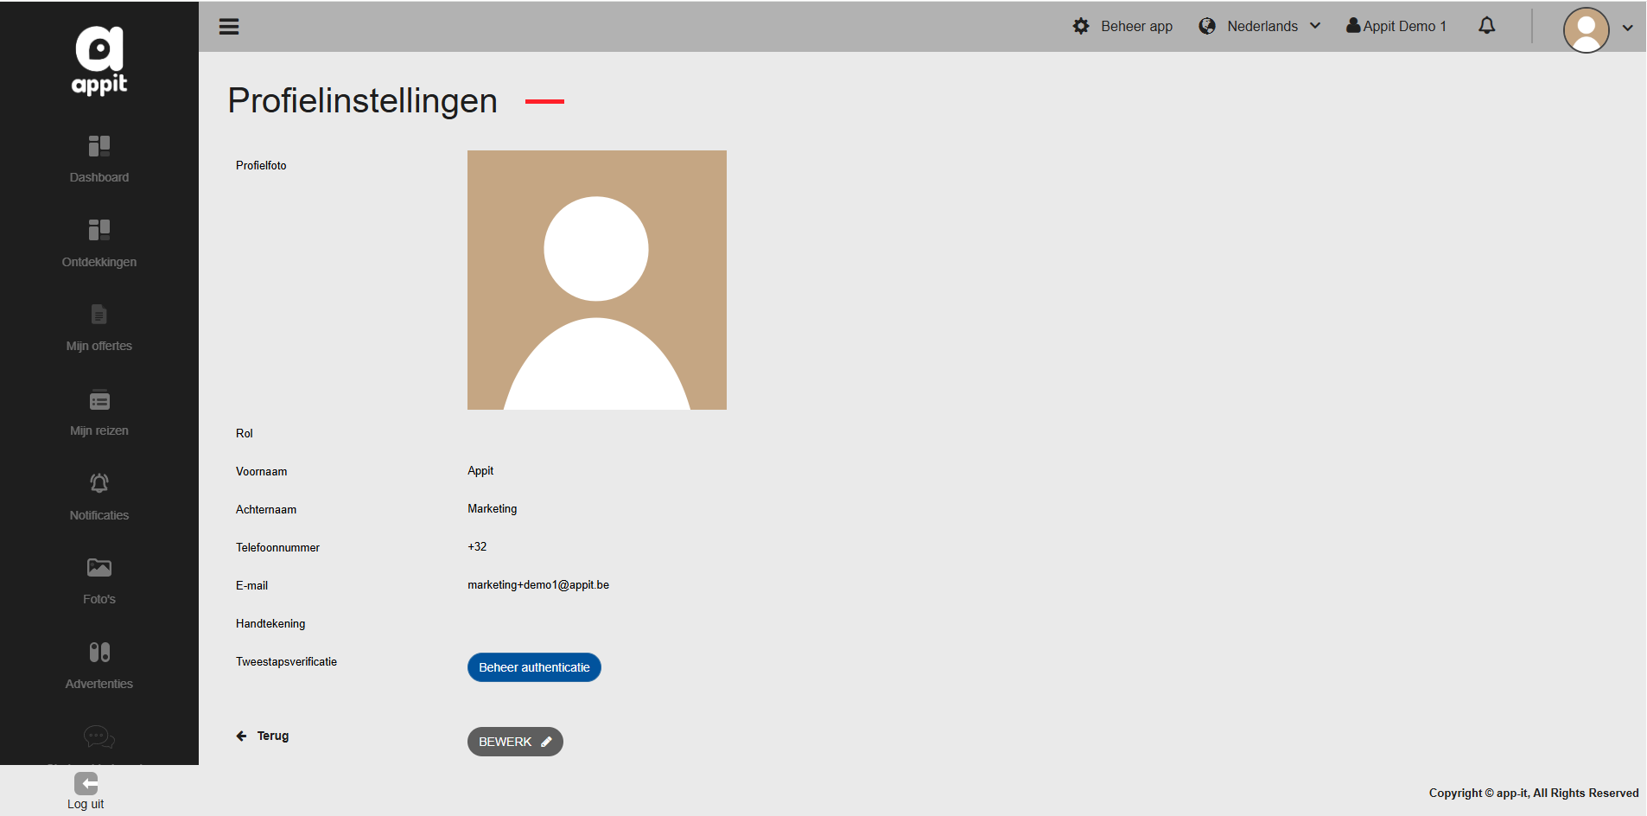Expand the user account chevron
The image size is (1647, 816).
point(1628,28)
